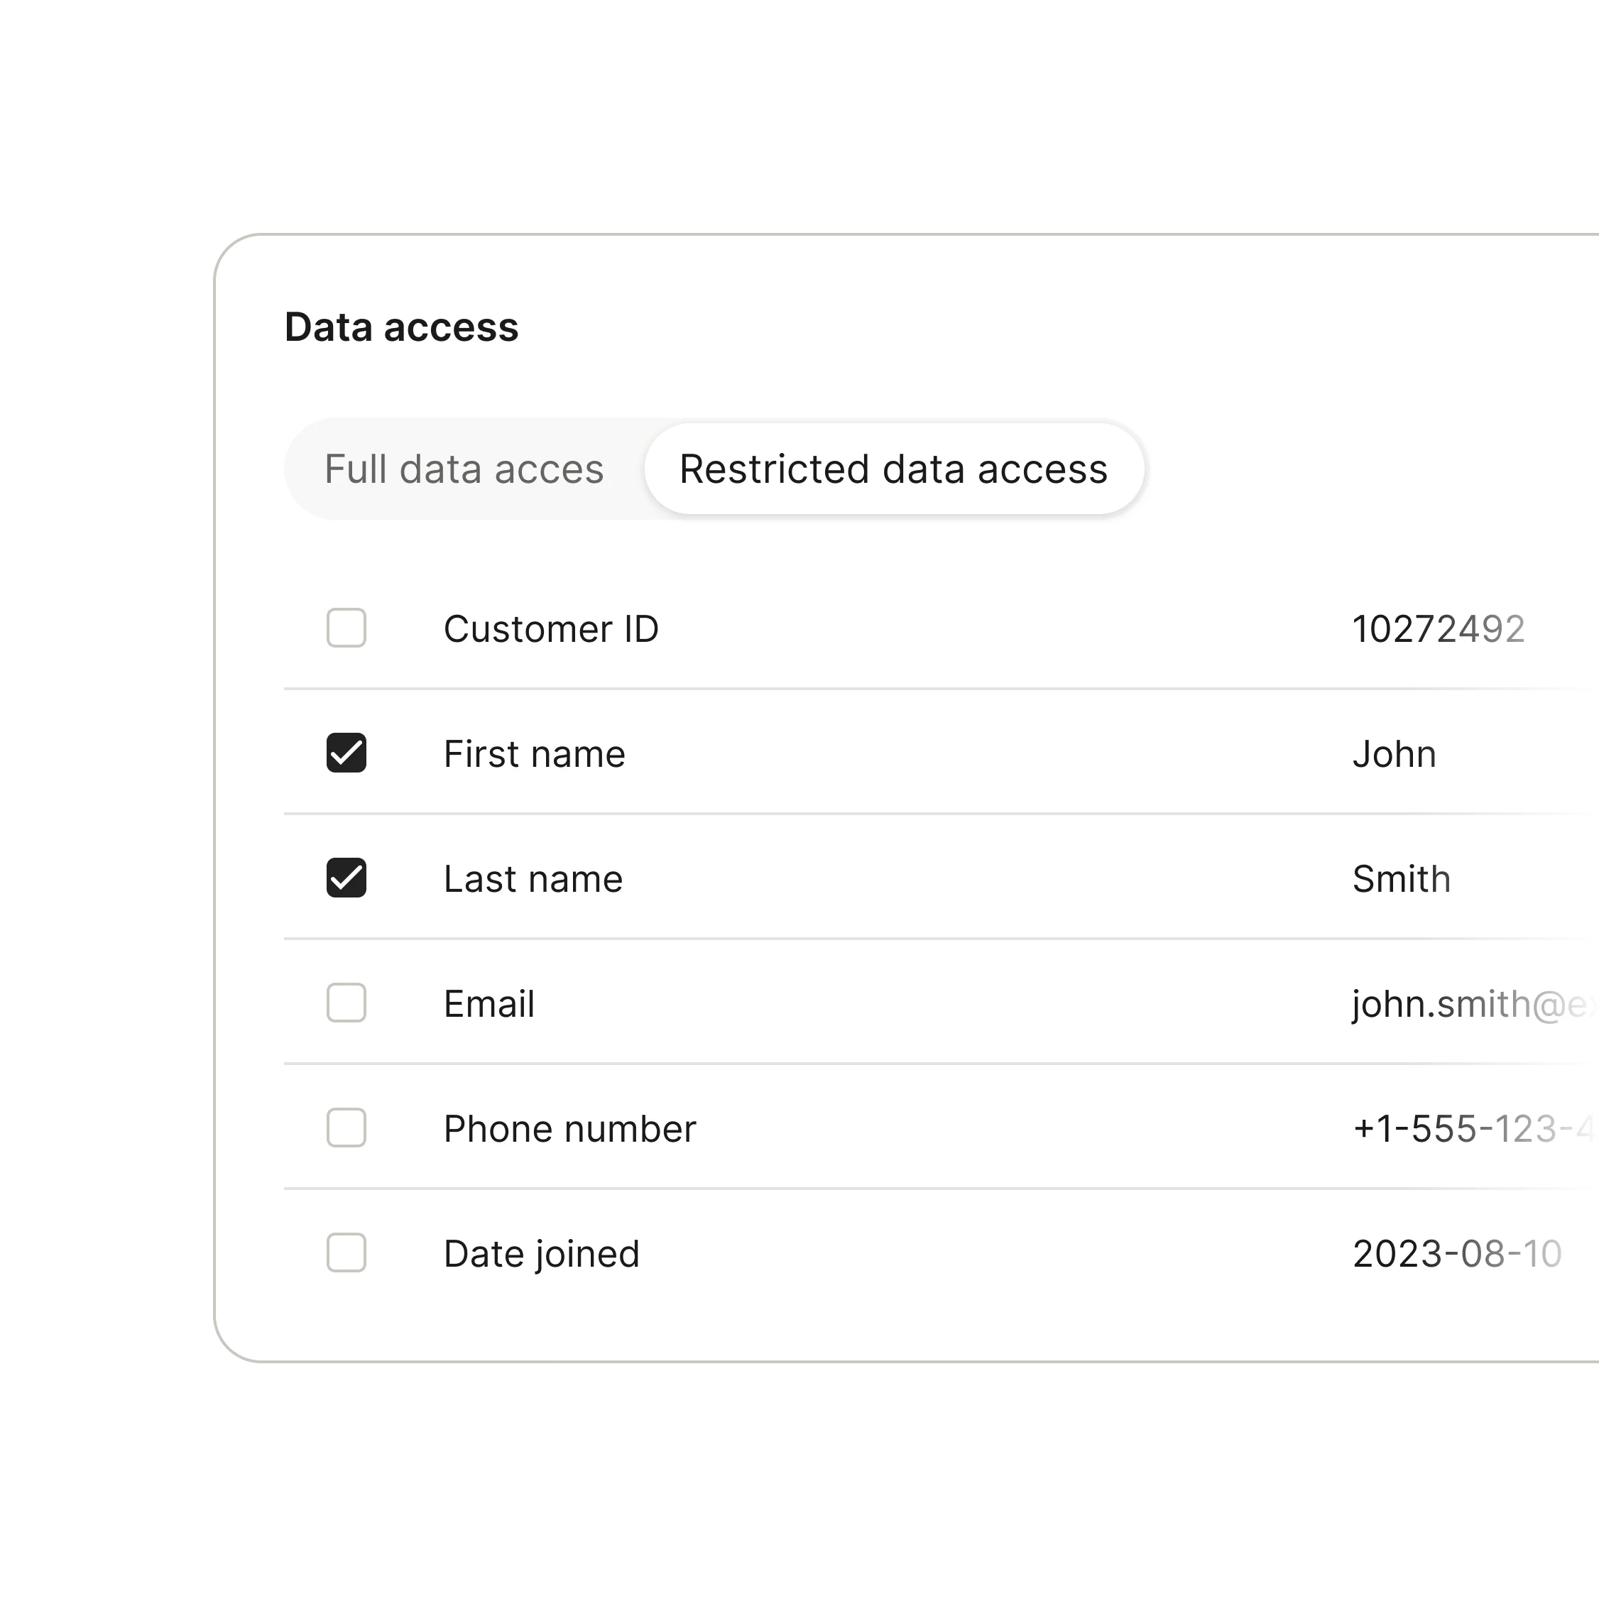The height and width of the screenshot is (1599, 1599).
Task: Click the first name value John
Action: point(1394,754)
